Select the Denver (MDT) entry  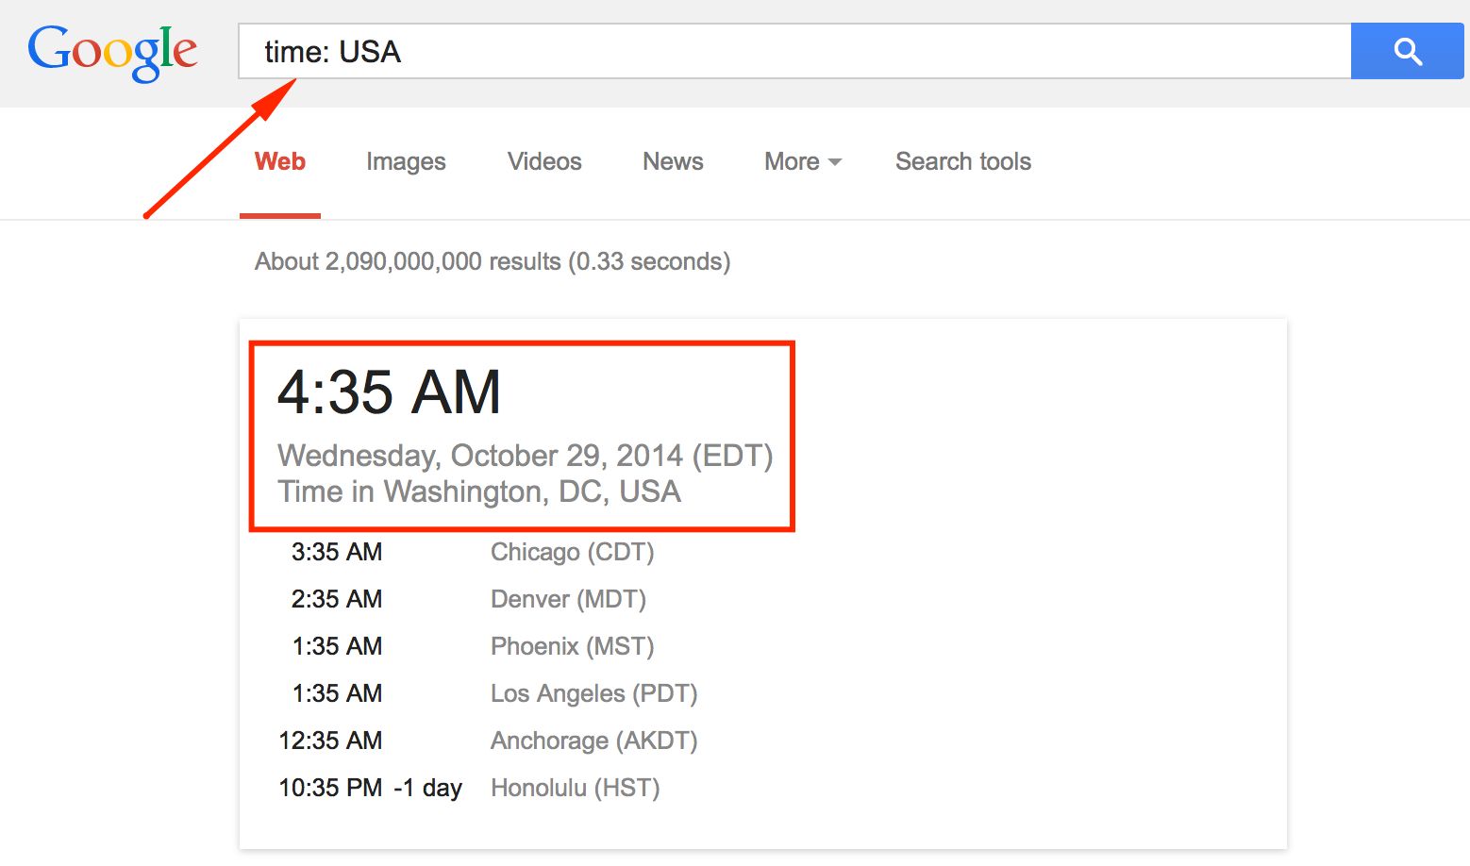pyautogui.click(x=568, y=599)
